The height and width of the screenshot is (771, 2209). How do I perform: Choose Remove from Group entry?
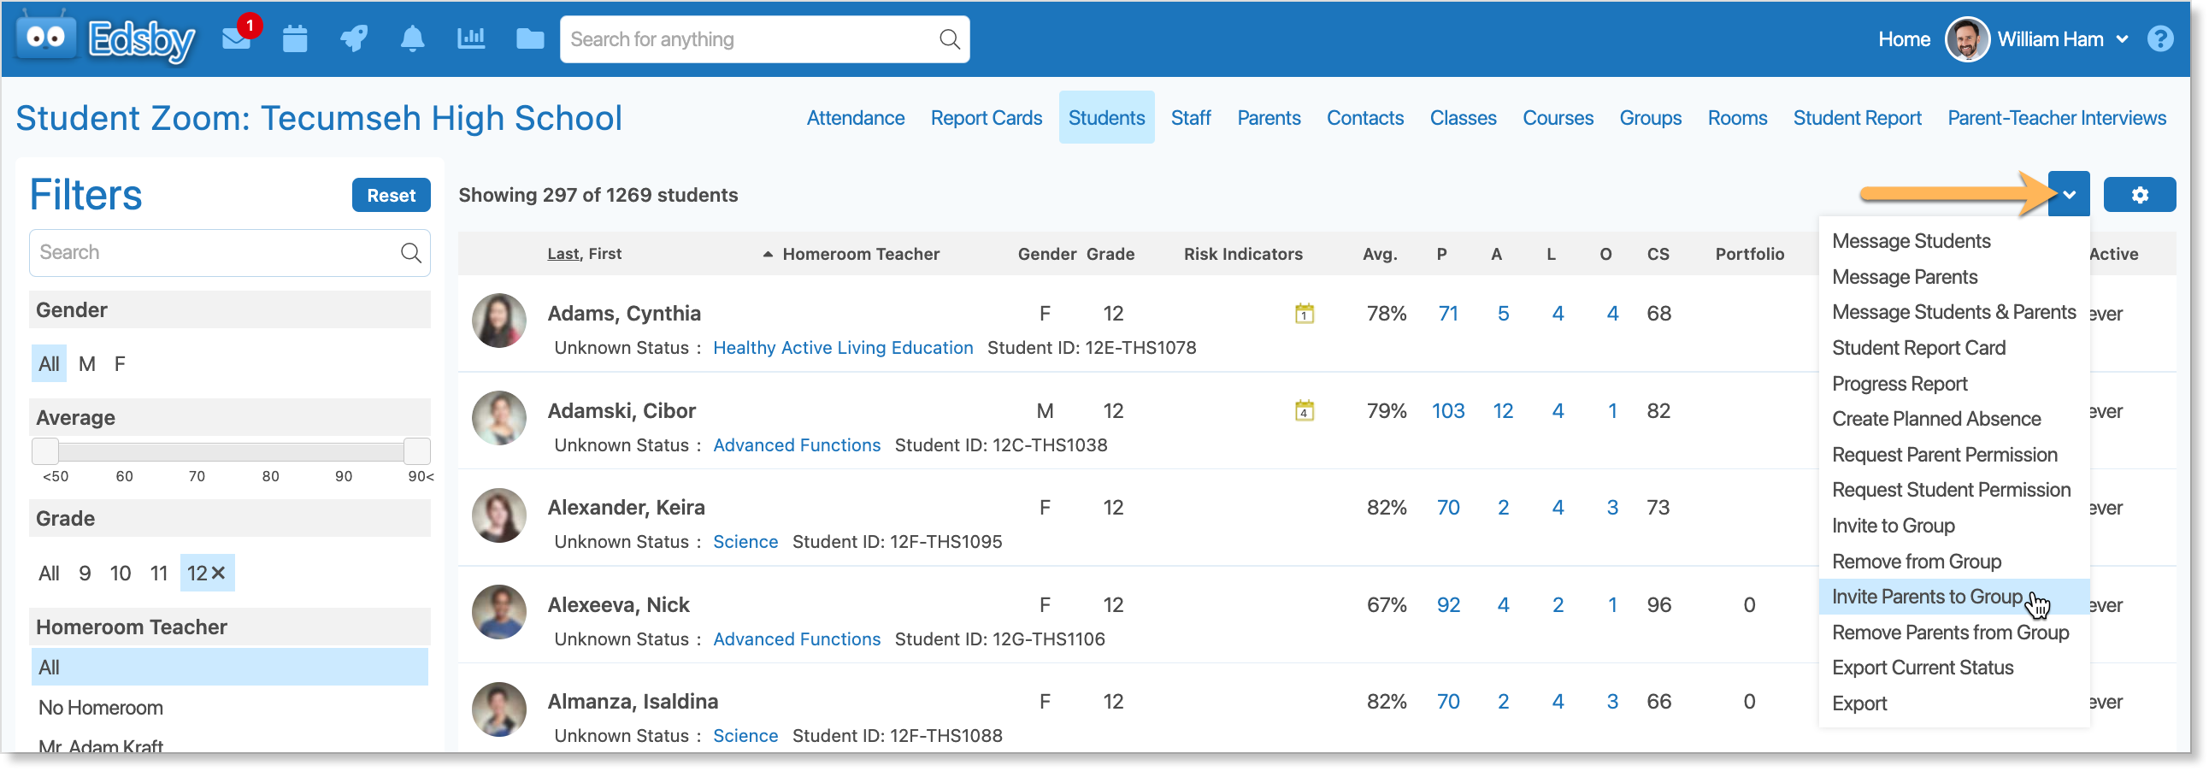[1916, 561]
